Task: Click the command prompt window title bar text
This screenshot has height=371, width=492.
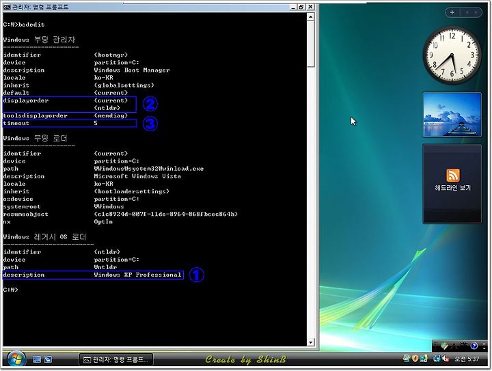Action: coord(40,7)
